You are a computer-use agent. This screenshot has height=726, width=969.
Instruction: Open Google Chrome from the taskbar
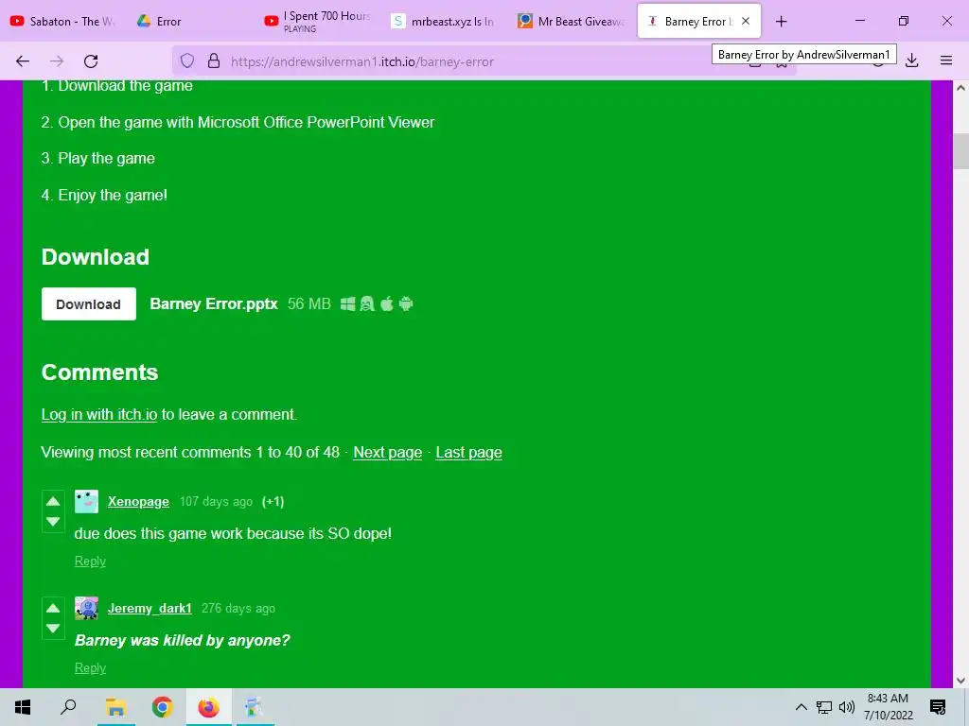pyautogui.click(x=162, y=707)
